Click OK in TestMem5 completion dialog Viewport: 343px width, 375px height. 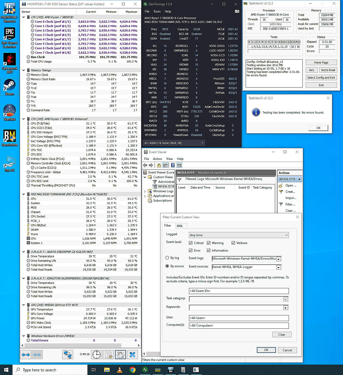(x=318, y=128)
